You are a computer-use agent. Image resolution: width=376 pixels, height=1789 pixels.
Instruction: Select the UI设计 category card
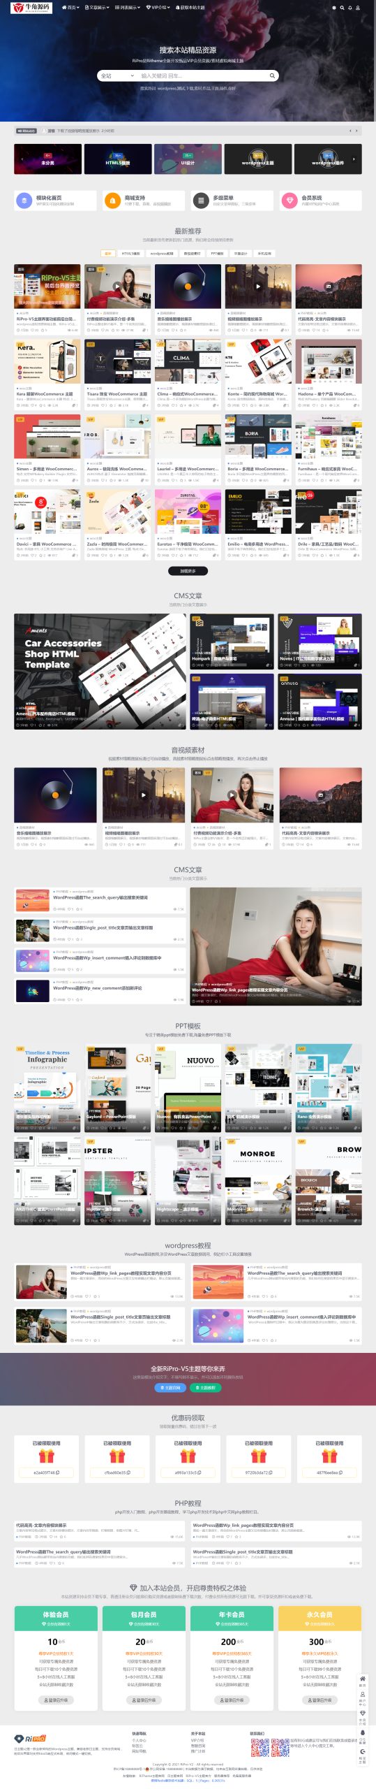188,159
